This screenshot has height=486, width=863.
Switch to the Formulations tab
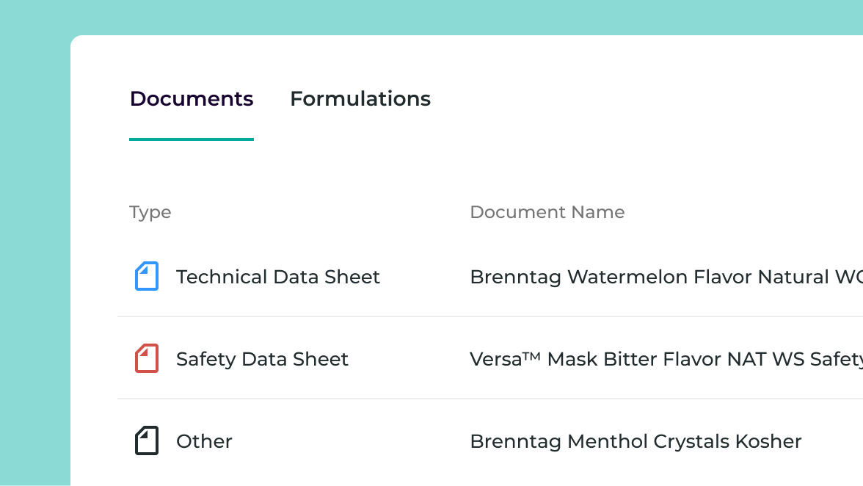point(360,99)
